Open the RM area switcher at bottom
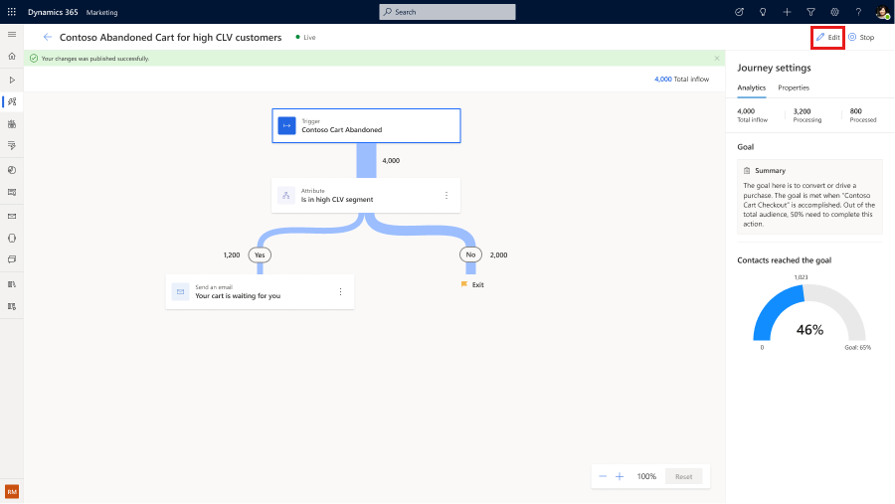 12,491
